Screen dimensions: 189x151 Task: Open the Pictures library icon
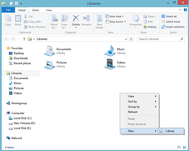[x=49, y=65]
